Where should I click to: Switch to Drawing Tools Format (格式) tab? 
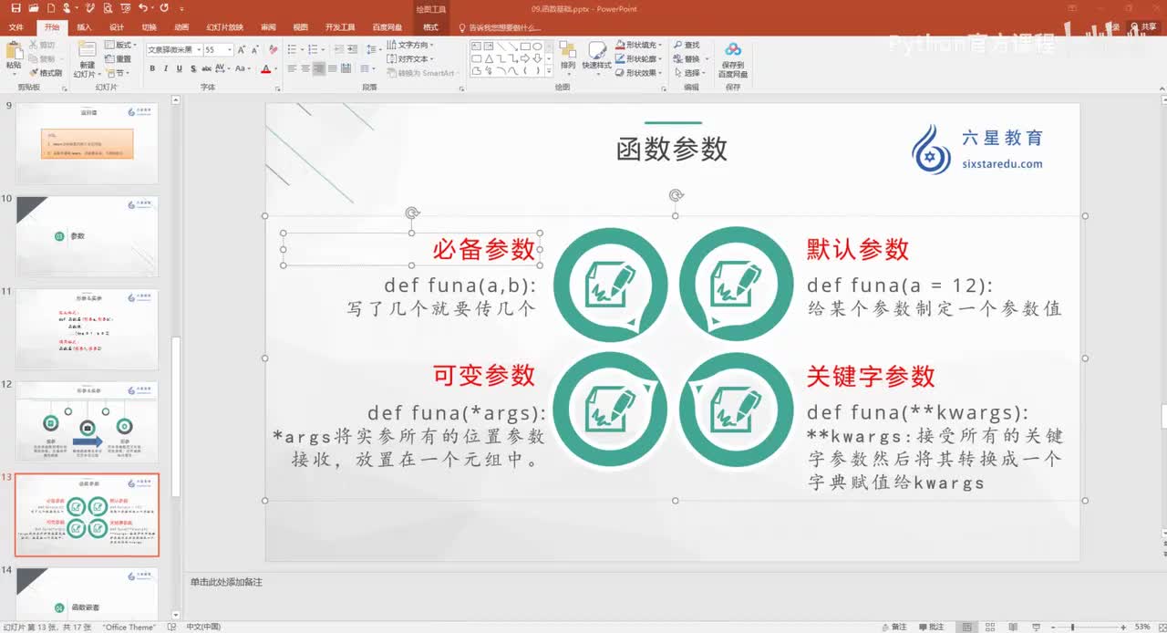pos(430,27)
